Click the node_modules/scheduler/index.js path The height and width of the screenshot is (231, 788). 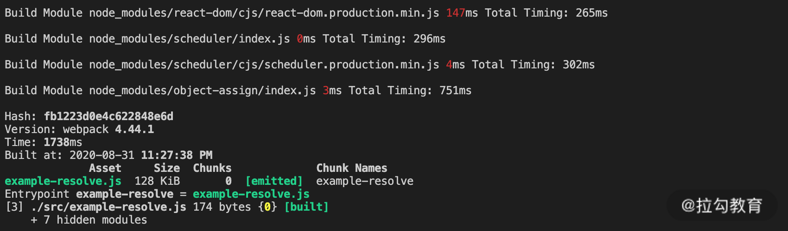click(x=190, y=39)
